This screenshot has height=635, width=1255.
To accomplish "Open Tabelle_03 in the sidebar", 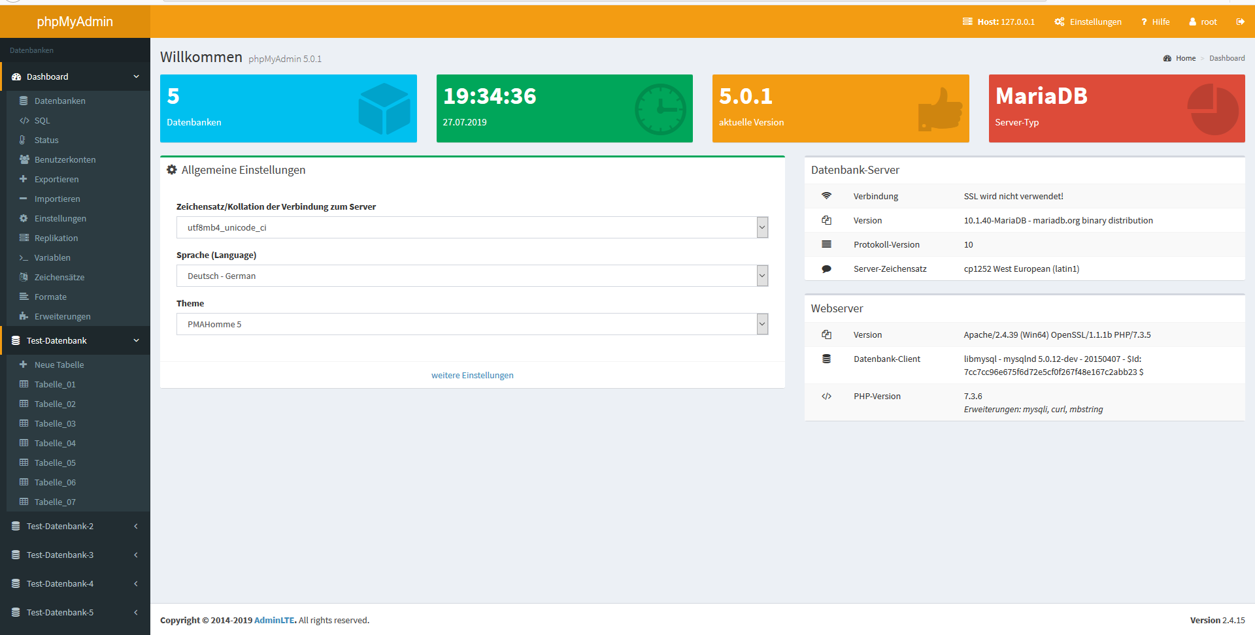I will (55, 423).
